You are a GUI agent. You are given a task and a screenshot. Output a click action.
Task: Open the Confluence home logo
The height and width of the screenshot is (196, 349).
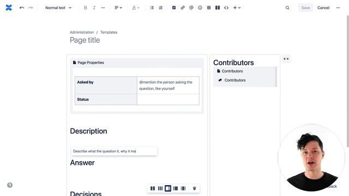coord(9,8)
